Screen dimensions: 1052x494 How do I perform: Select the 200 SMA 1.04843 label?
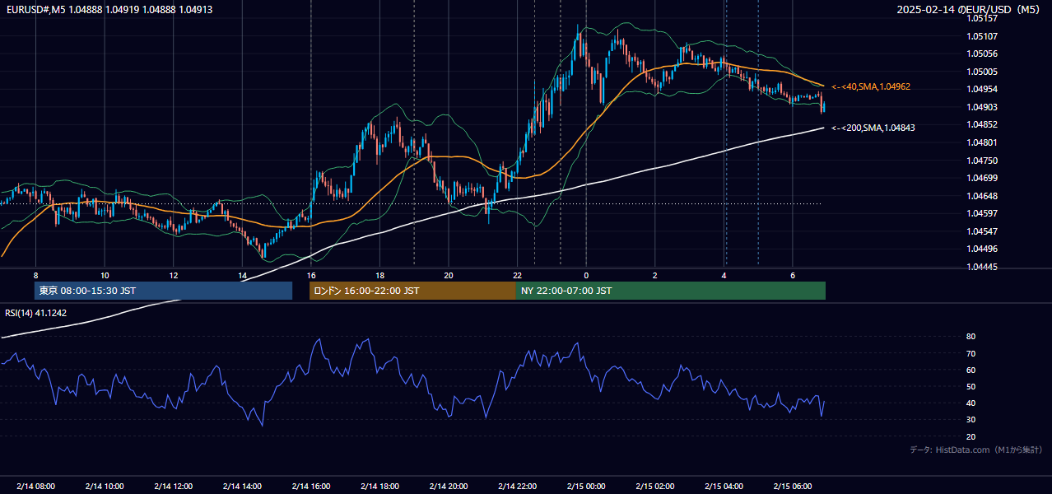pos(873,128)
